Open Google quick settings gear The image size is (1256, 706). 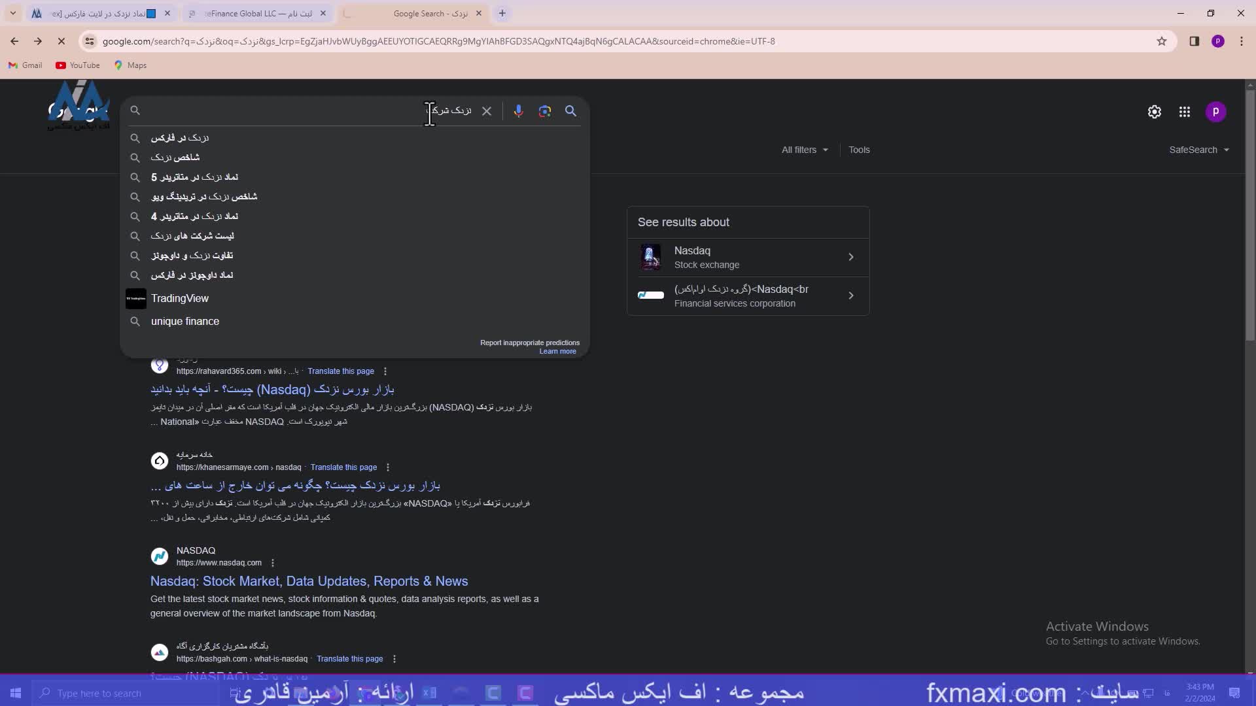point(1155,112)
